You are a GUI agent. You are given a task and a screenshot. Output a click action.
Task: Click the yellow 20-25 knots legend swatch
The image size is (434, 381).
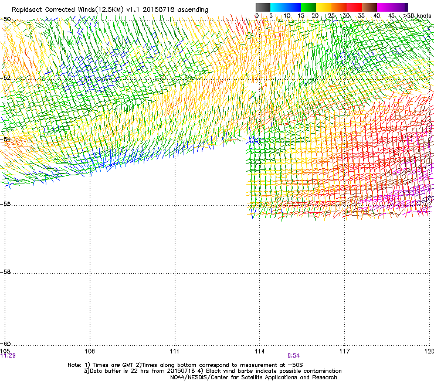tap(324, 7)
